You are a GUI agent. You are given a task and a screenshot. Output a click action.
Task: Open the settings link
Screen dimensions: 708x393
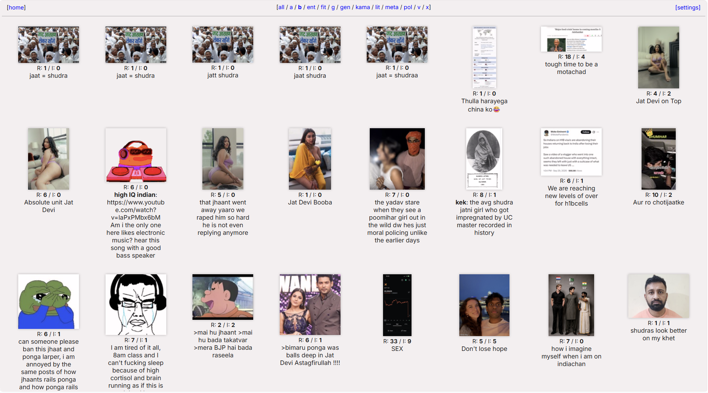[x=688, y=8]
